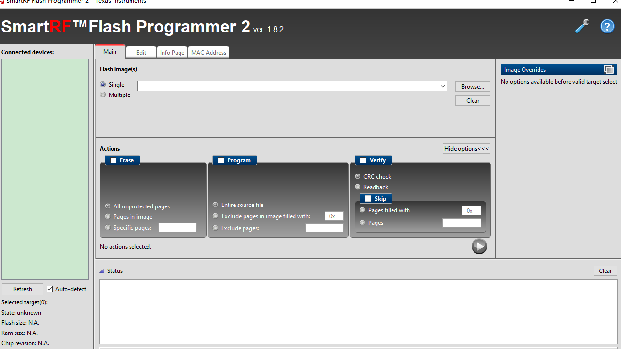
Task: Choose Pages in image erase option
Action: pos(108,216)
